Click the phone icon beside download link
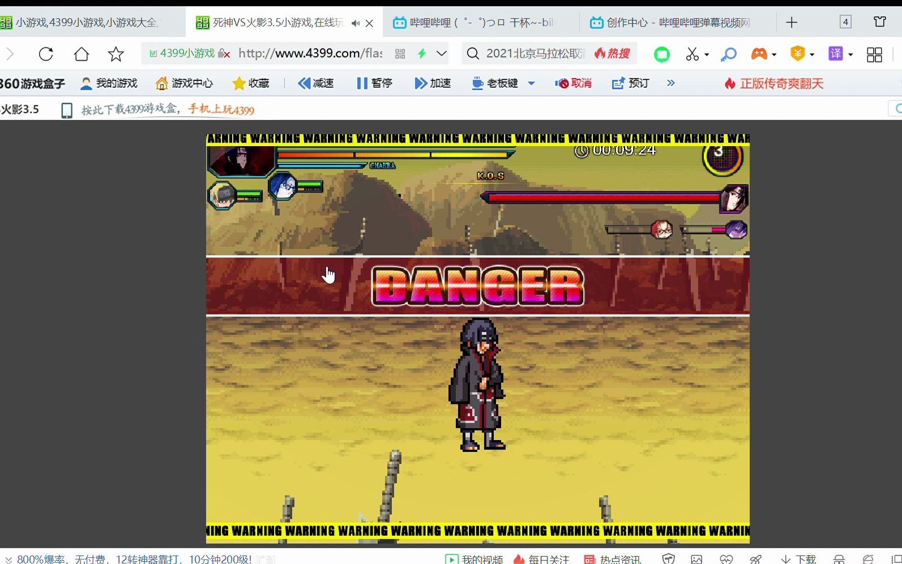This screenshot has width=902, height=564. [67, 110]
